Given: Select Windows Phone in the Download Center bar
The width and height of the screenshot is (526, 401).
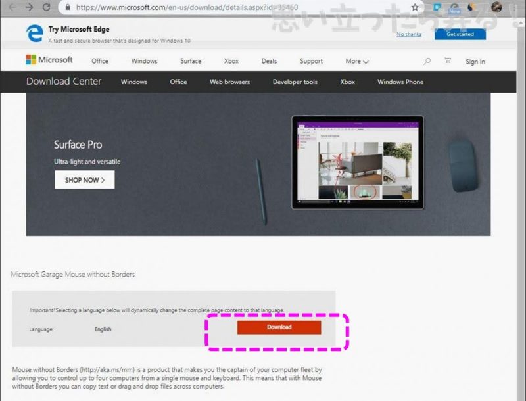Looking at the screenshot, I should (x=400, y=82).
